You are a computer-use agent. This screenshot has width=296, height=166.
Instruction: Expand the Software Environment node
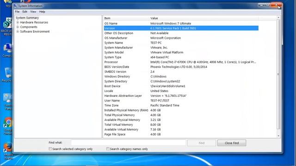[x=18, y=32]
